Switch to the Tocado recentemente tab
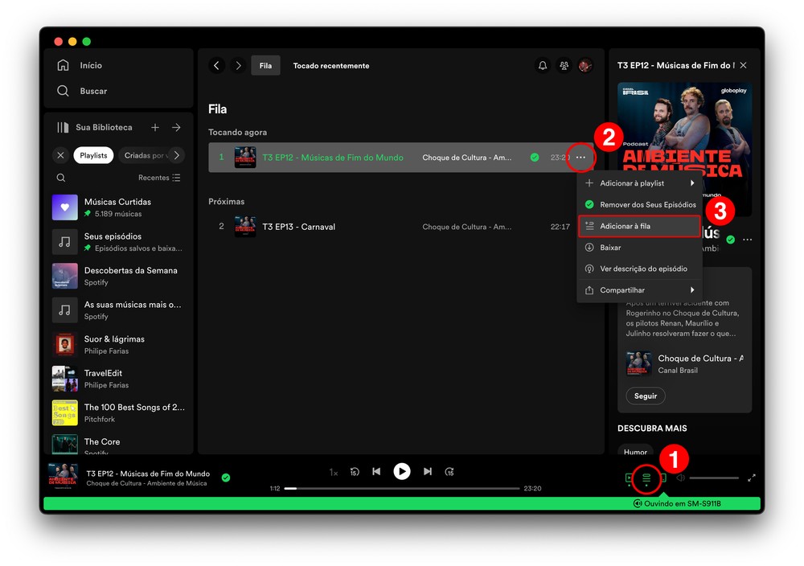The width and height of the screenshot is (804, 566). [331, 66]
